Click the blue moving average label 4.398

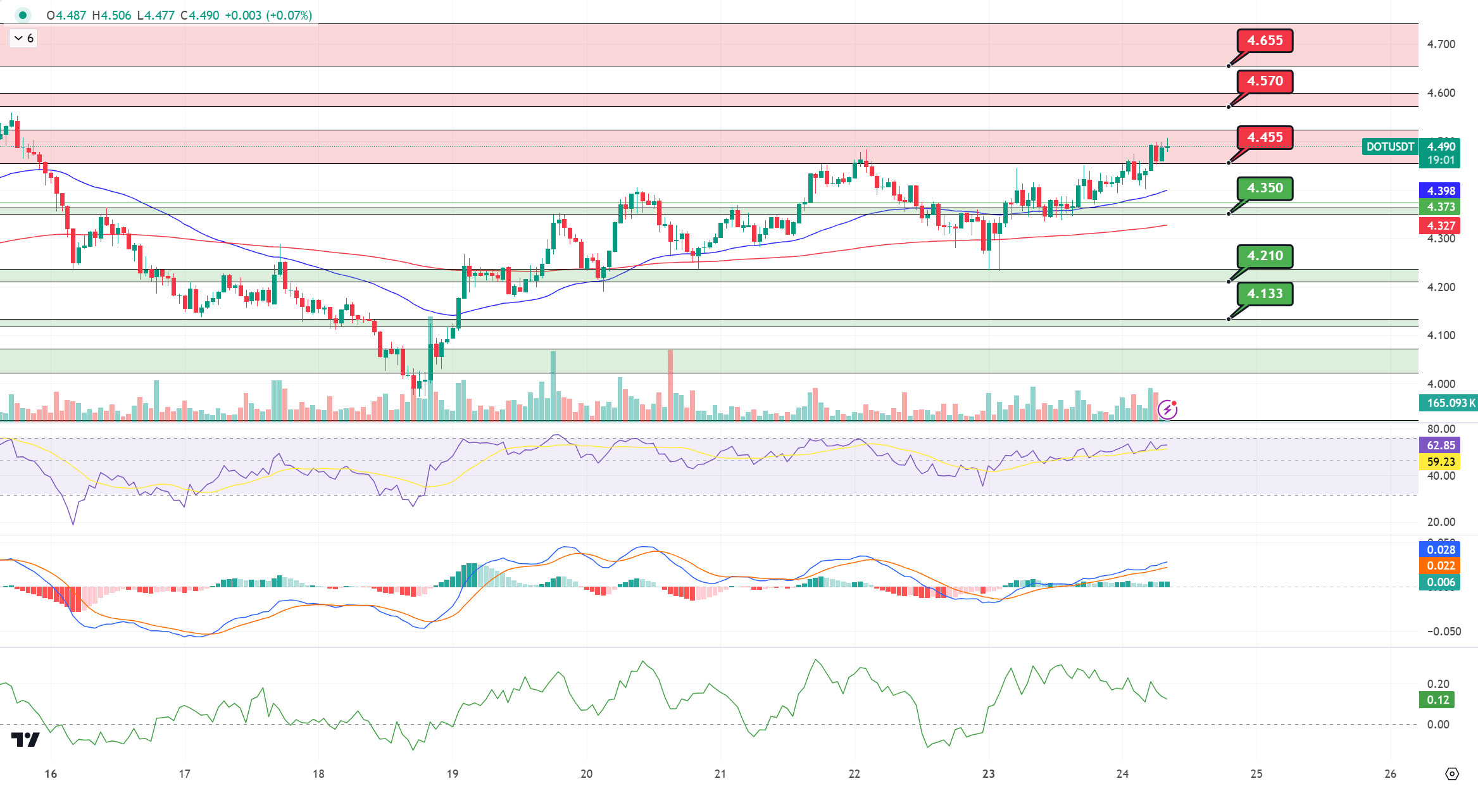(x=1441, y=190)
